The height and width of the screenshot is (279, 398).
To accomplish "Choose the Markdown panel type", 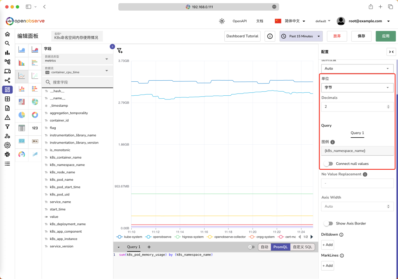I will pos(35,141).
